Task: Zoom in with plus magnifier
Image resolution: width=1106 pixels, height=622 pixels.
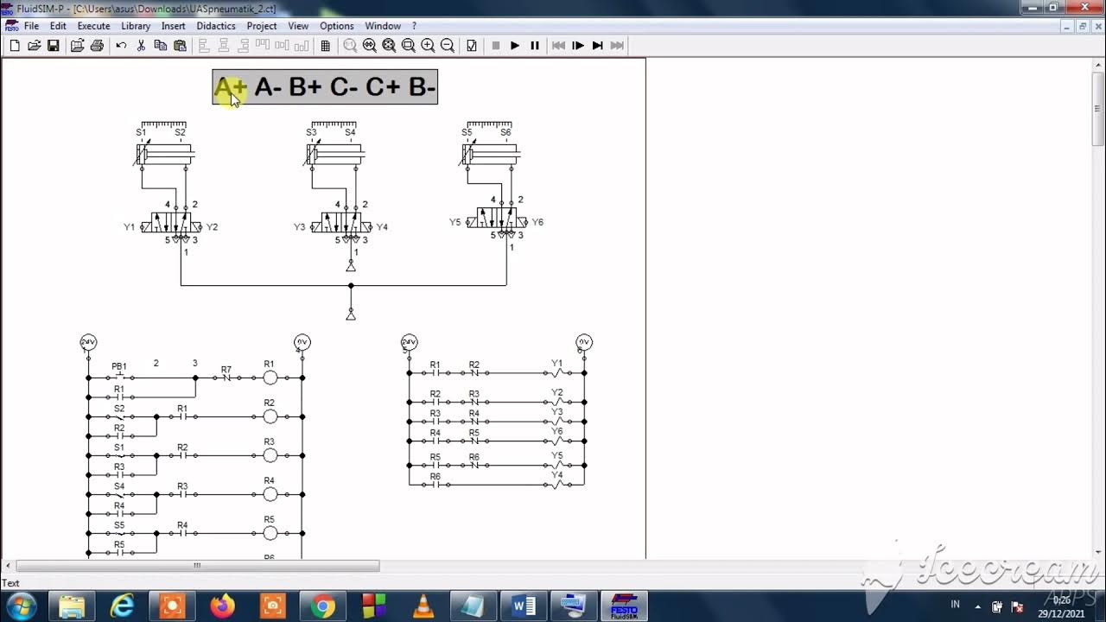Action: [x=428, y=46]
